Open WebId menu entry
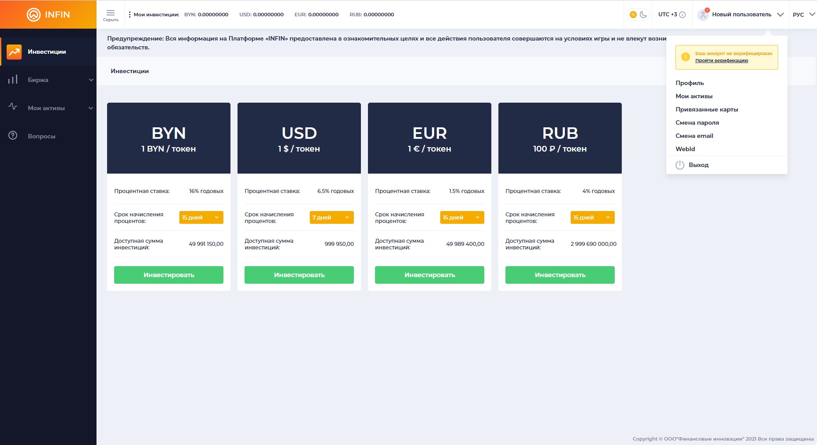This screenshot has height=445, width=817. tap(685, 149)
